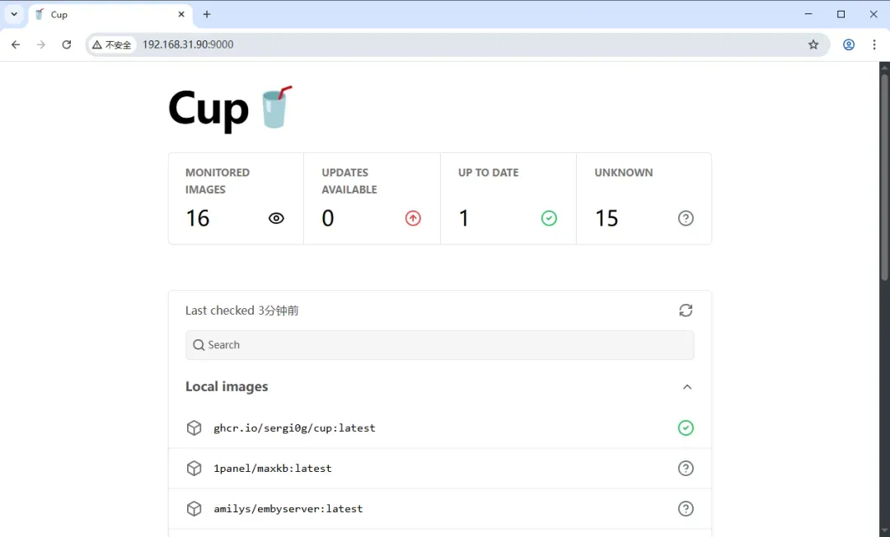Click the Cup drink emoji logo
The width and height of the screenshot is (890, 537).
(276, 107)
